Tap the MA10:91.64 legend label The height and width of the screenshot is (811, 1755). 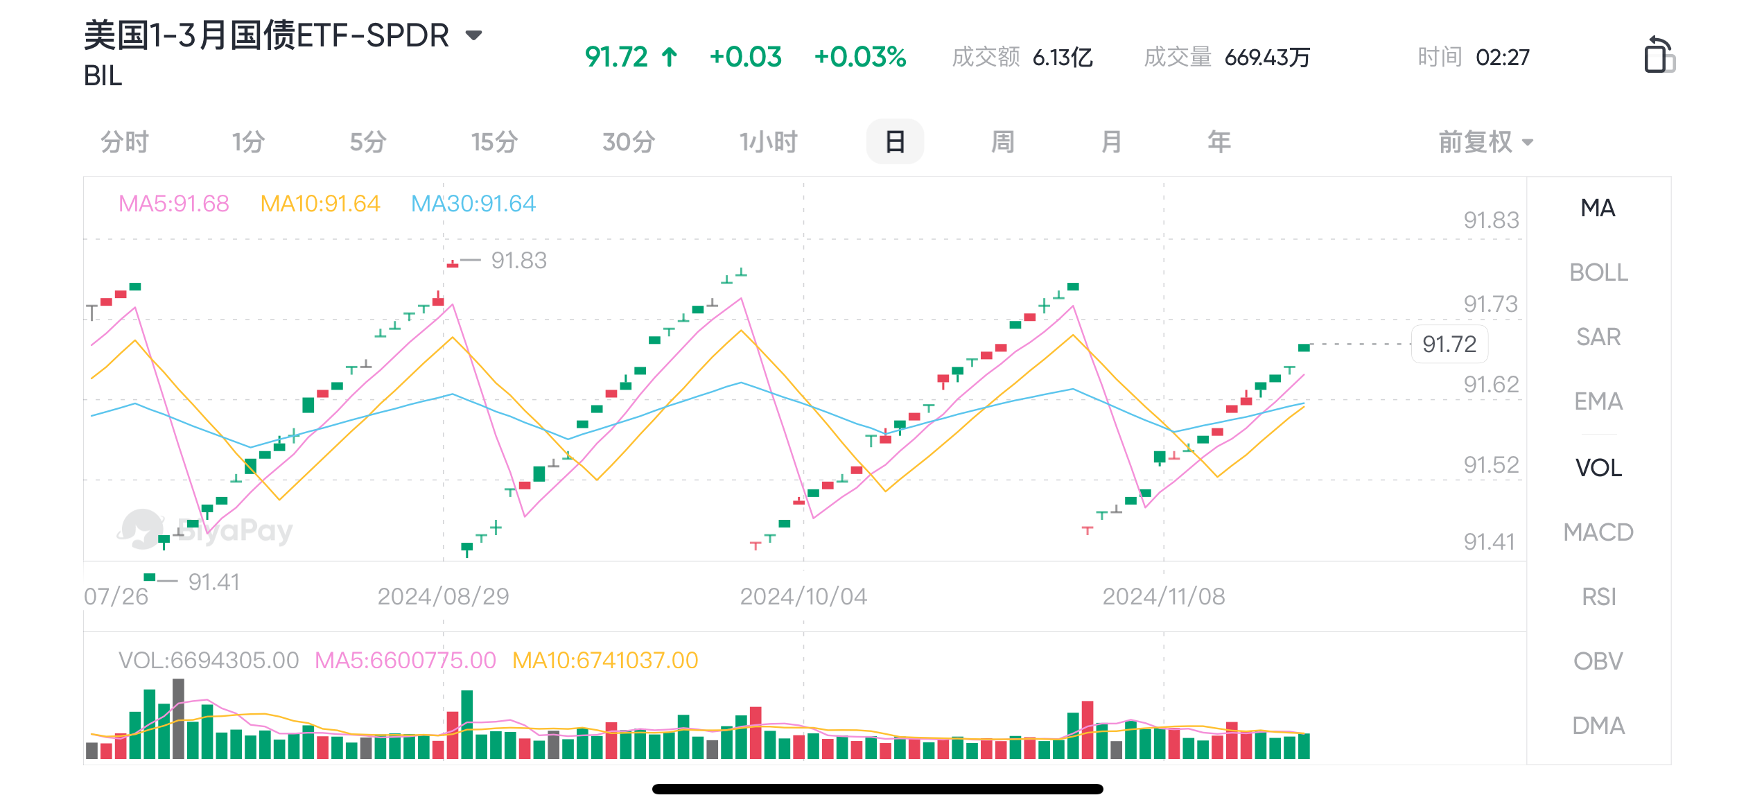[x=320, y=204]
